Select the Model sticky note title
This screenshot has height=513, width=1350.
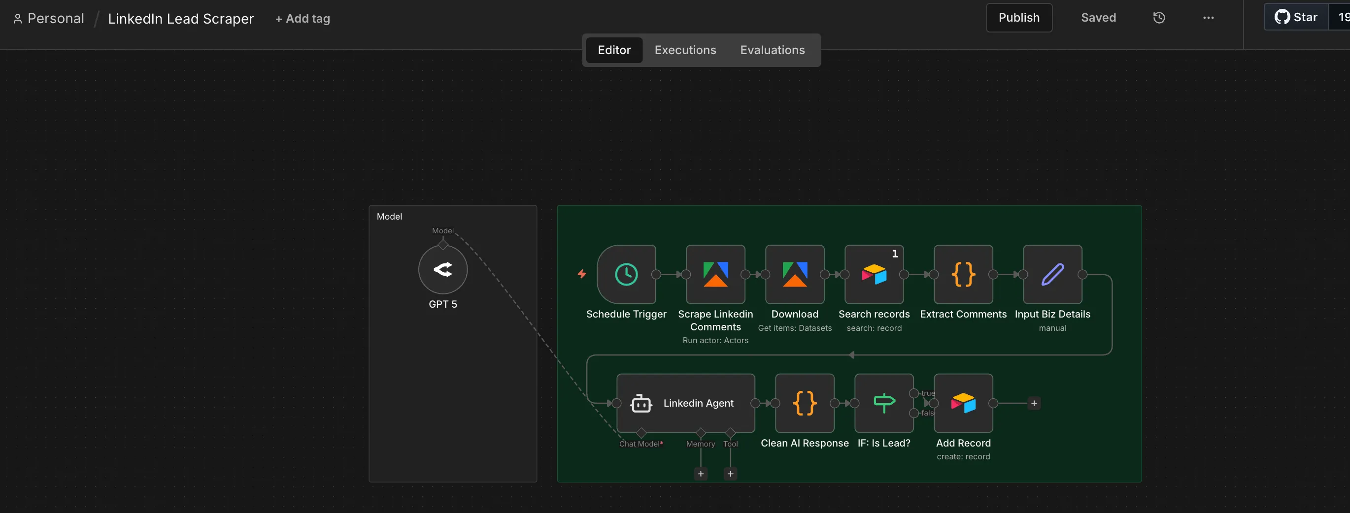(x=389, y=217)
